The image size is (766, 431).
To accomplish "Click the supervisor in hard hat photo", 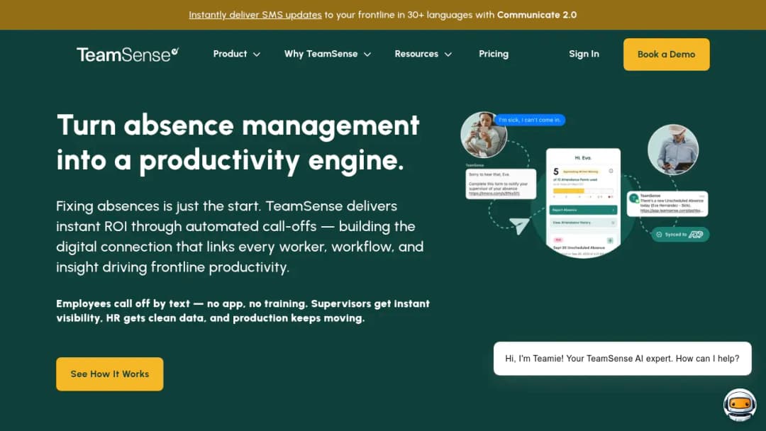I will pyautogui.click(x=672, y=150).
